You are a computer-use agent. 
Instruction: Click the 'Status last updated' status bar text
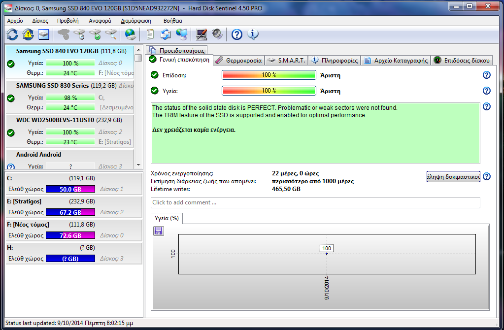[x=69, y=323]
